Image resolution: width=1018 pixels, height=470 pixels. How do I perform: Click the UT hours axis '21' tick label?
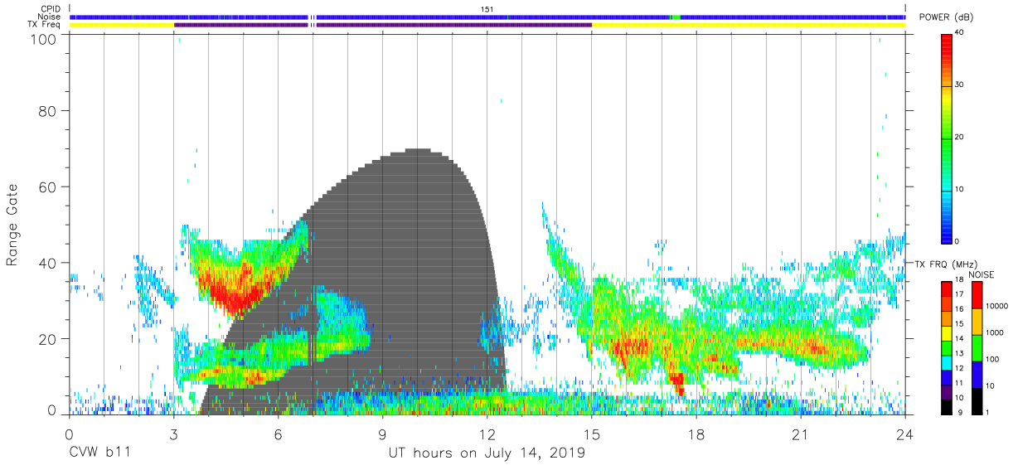(801, 434)
